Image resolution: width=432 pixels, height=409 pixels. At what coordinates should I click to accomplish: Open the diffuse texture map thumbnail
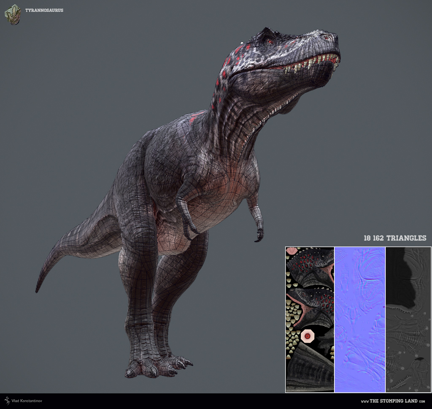point(310,320)
